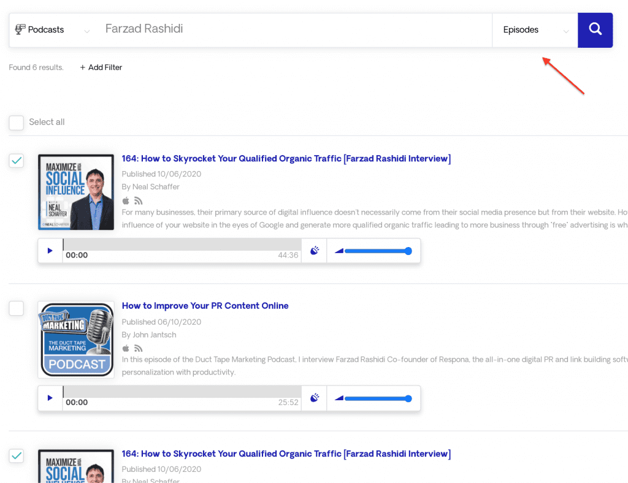The image size is (628, 483).
Task: Click the Maximize Social Influence cover of first result
Action: point(76,192)
